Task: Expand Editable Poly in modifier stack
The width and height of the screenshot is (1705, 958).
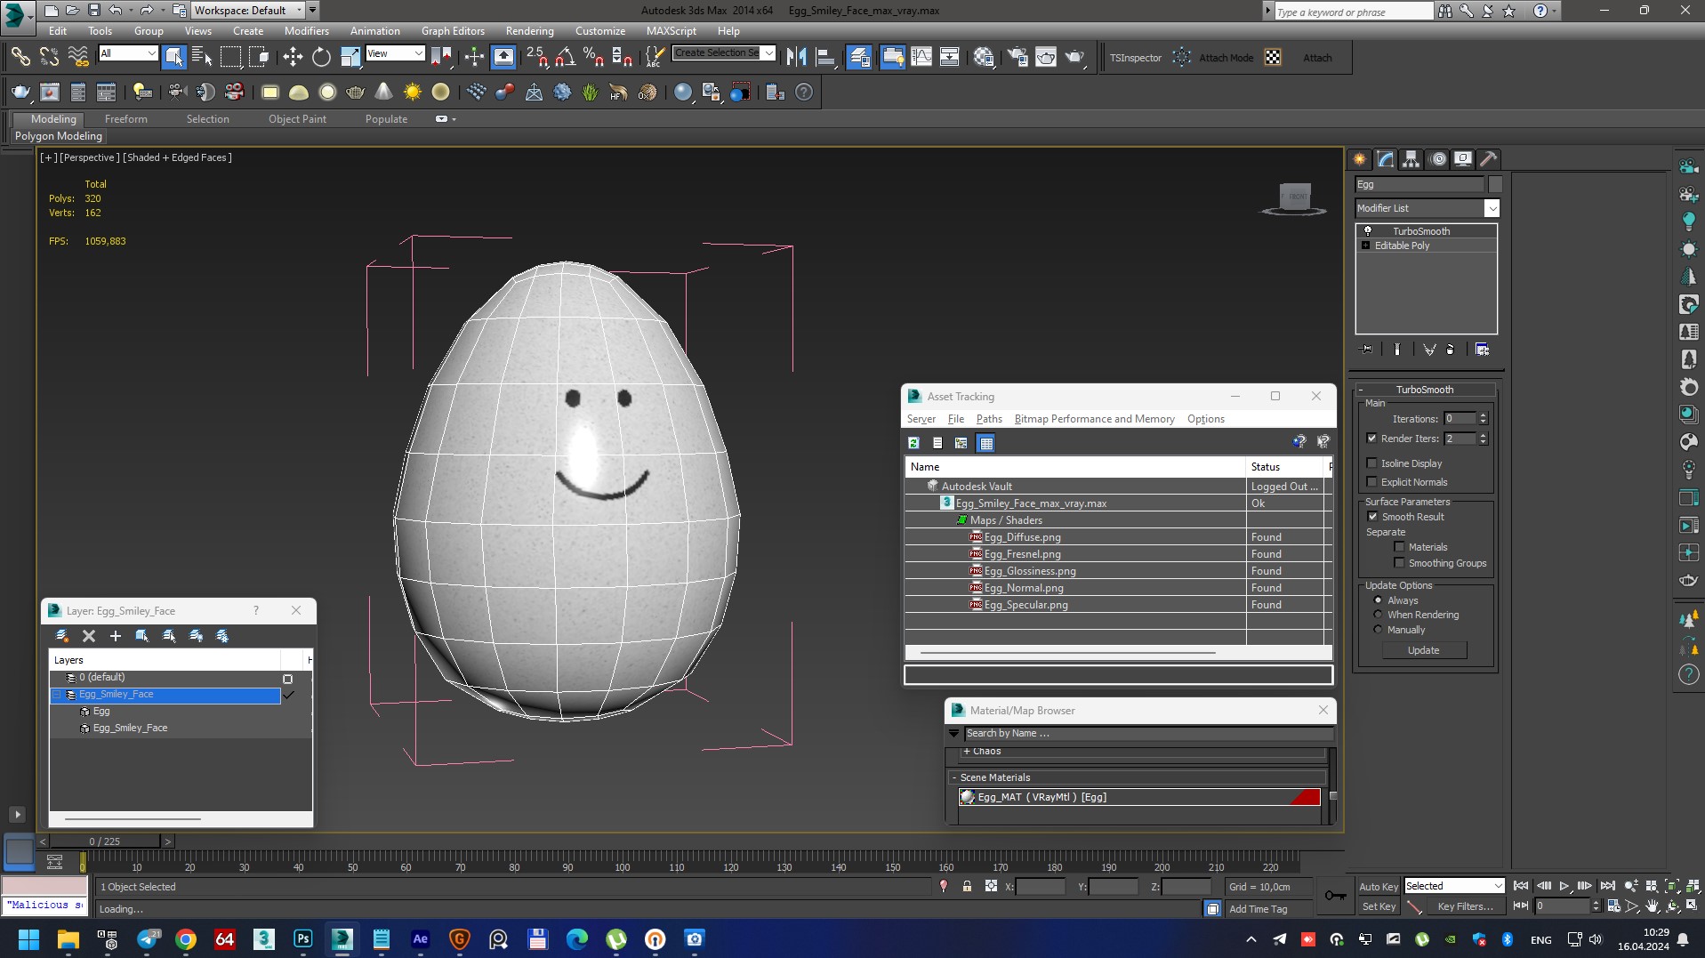Action: (1365, 246)
